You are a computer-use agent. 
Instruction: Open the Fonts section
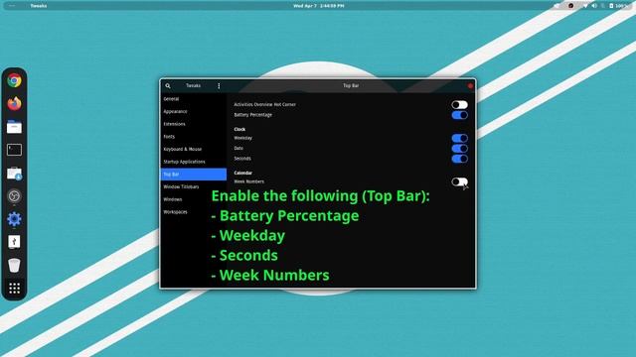[194, 137]
